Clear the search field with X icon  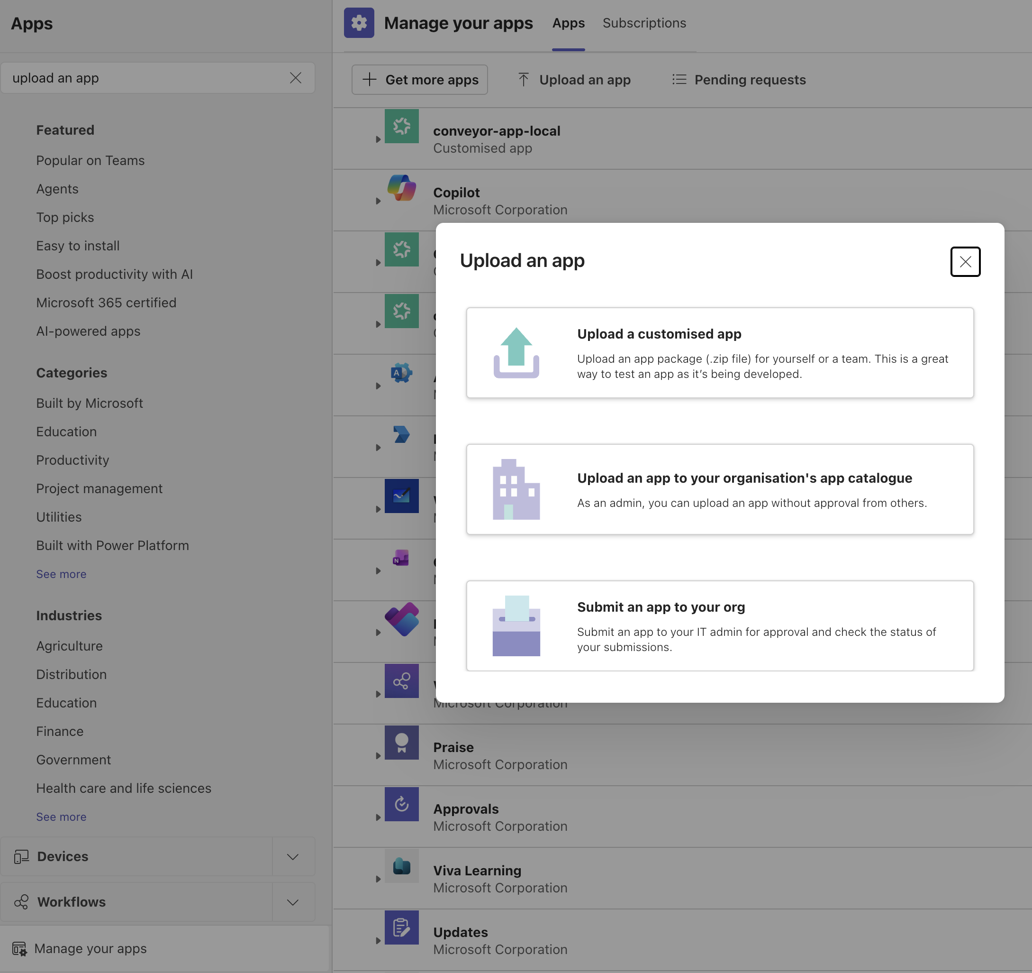click(x=295, y=78)
